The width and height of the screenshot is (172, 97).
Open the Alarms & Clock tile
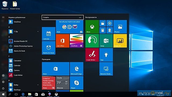(49, 48)
